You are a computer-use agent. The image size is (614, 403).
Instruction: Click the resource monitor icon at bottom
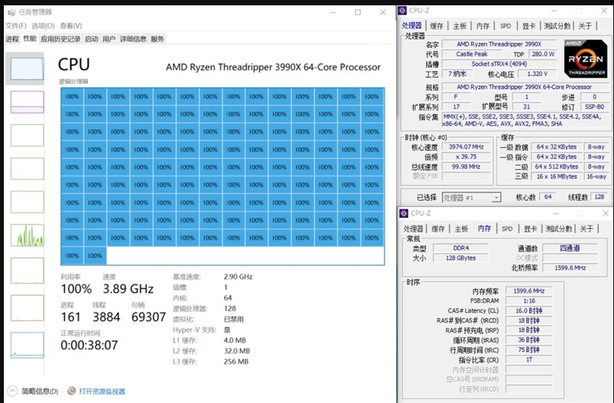click(x=72, y=391)
